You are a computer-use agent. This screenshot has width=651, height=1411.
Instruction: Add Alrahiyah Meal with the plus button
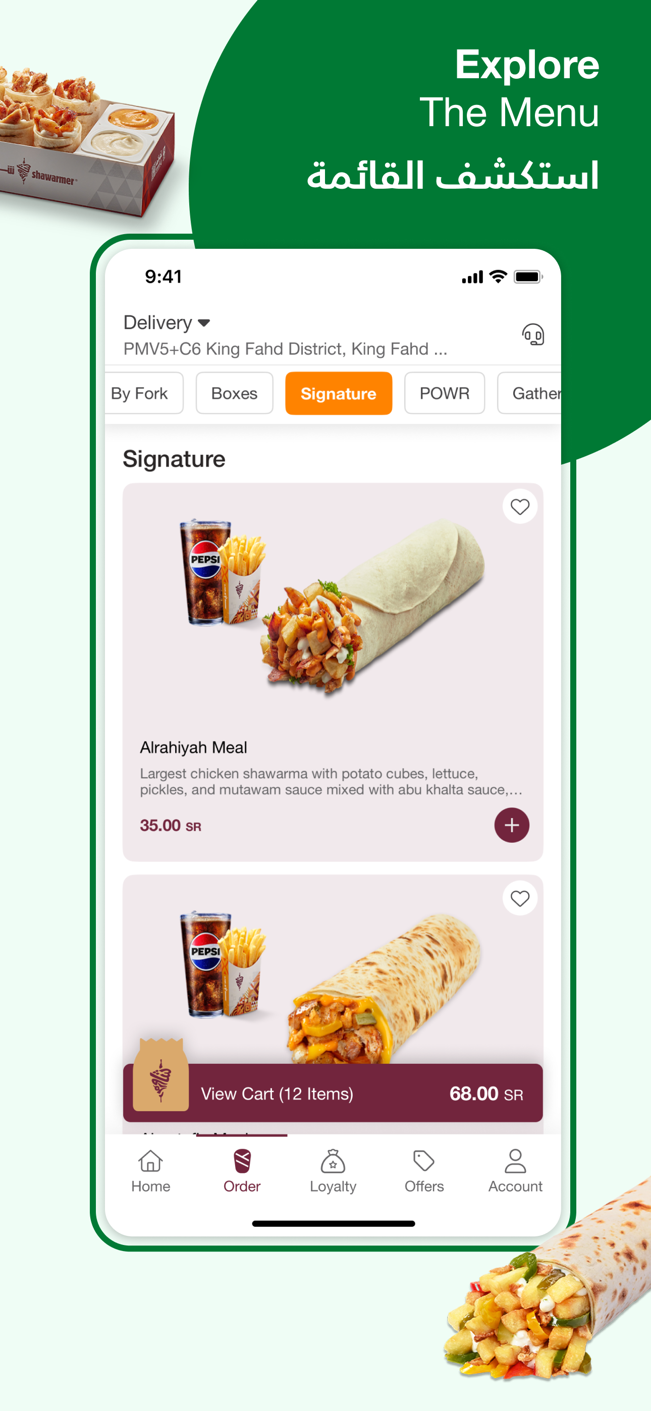[511, 825]
